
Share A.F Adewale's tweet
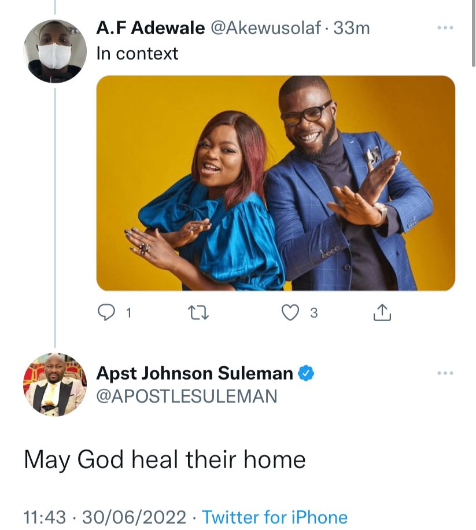tap(382, 312)
